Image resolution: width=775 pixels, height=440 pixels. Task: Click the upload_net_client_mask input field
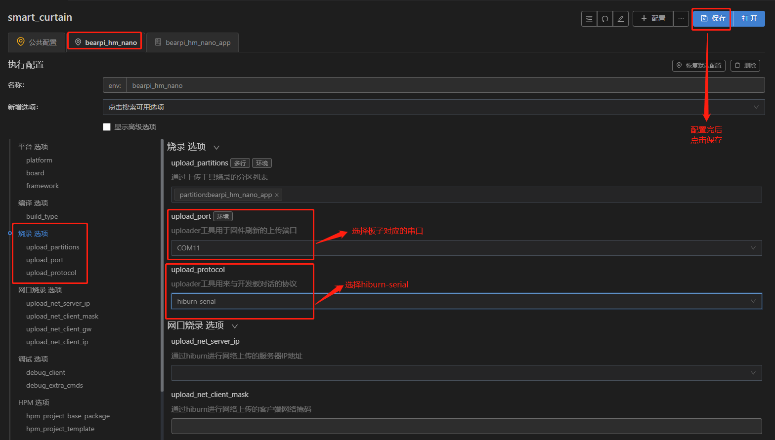click(x=467, y=426)
